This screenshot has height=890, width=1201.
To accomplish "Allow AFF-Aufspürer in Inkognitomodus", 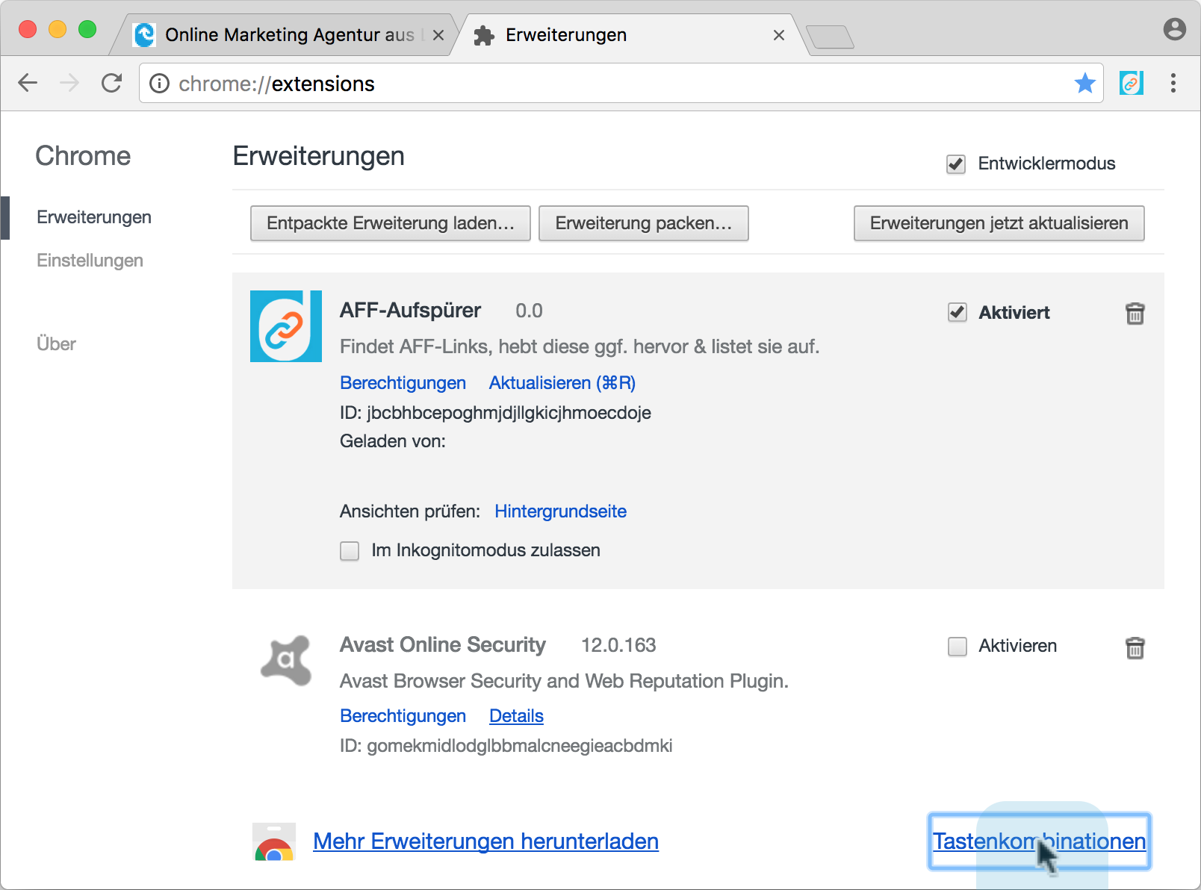I will click(350, 551).
